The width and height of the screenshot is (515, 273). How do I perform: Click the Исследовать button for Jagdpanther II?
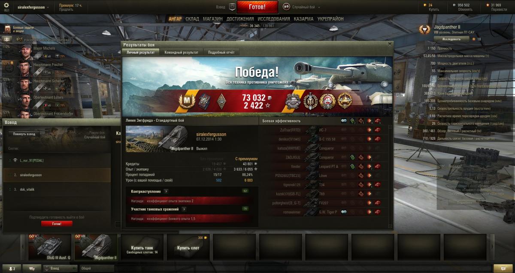pos(451,39)
